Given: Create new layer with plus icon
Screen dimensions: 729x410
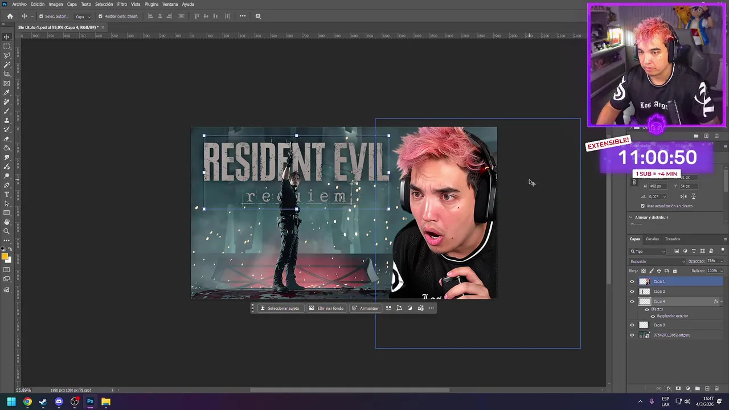Looking at the screenshot, I should click(x=707, y=388).
